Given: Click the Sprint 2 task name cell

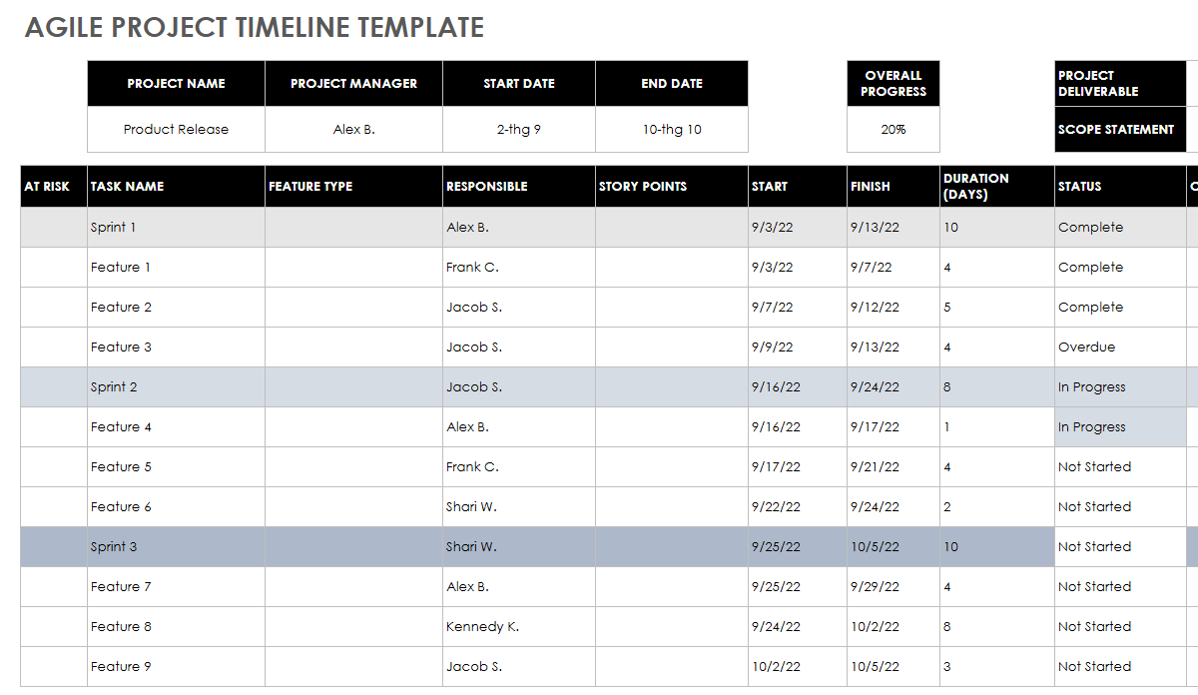Looking at the screenshot, I should coord(115,387).
